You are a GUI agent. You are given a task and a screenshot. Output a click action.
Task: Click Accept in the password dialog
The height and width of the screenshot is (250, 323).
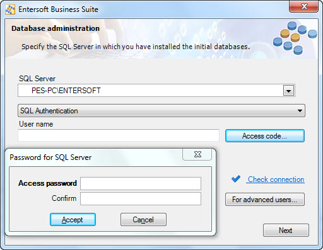[73, 220]
